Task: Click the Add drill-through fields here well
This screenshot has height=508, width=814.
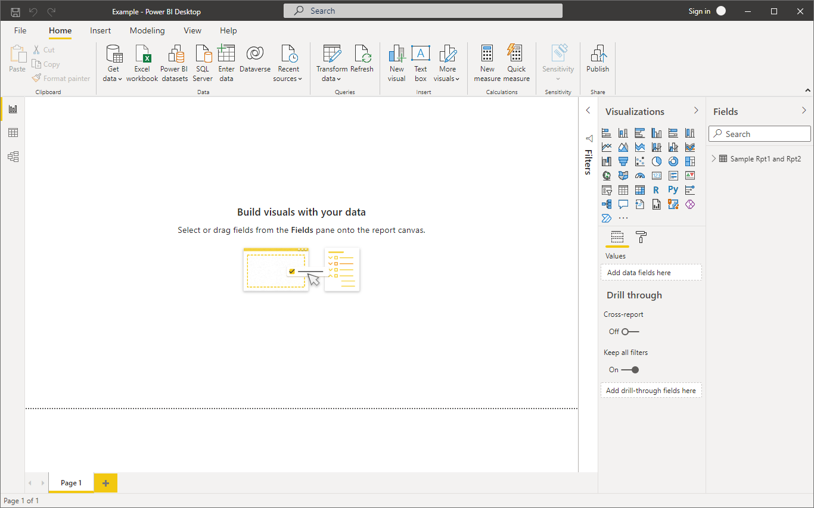Action: (651, 391)
